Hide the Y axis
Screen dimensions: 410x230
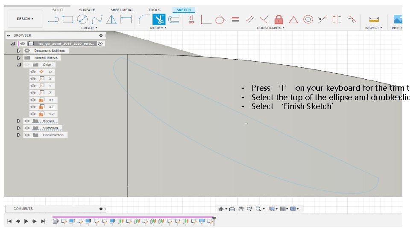tap(33, 86)
